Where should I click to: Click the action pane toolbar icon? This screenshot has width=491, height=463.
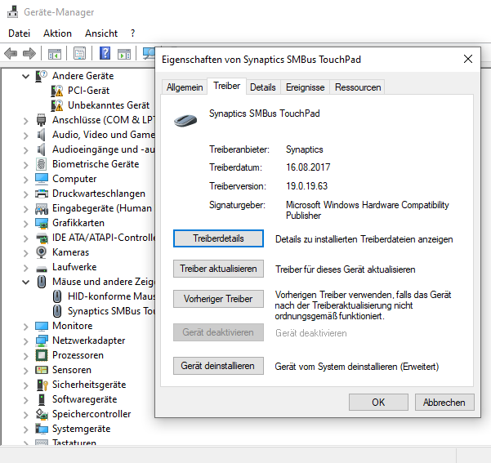pyautogui.click(x=124, y=54)
